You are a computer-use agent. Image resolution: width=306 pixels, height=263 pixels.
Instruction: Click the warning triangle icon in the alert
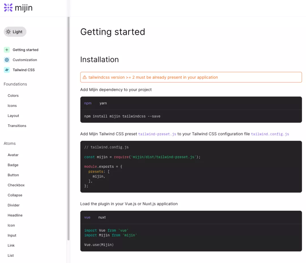(x=84, y=77)
